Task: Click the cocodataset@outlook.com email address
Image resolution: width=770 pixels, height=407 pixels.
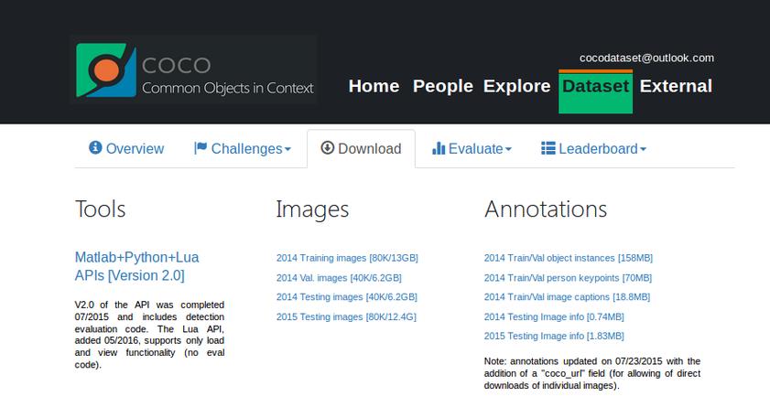Action: point(646,58)
